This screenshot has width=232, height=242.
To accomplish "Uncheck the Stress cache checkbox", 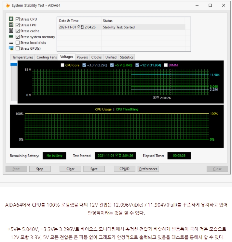I will (18, 31).
